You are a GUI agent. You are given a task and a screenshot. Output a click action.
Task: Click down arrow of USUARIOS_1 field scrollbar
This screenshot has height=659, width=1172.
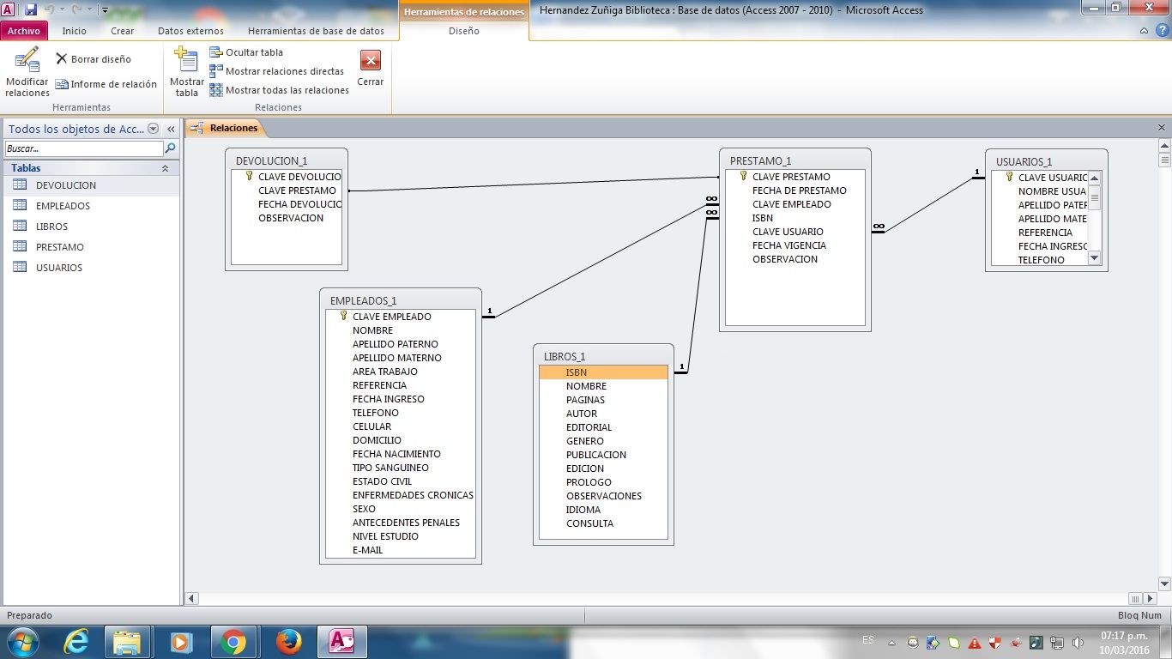(x=1094, y=257)
